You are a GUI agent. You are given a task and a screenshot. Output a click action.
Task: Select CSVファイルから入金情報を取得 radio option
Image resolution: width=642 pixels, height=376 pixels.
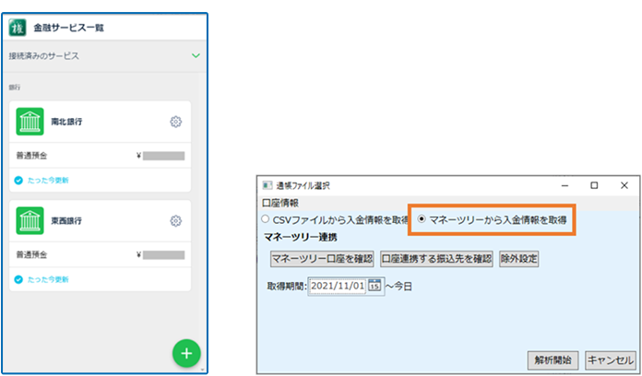(x=267, y=220)
